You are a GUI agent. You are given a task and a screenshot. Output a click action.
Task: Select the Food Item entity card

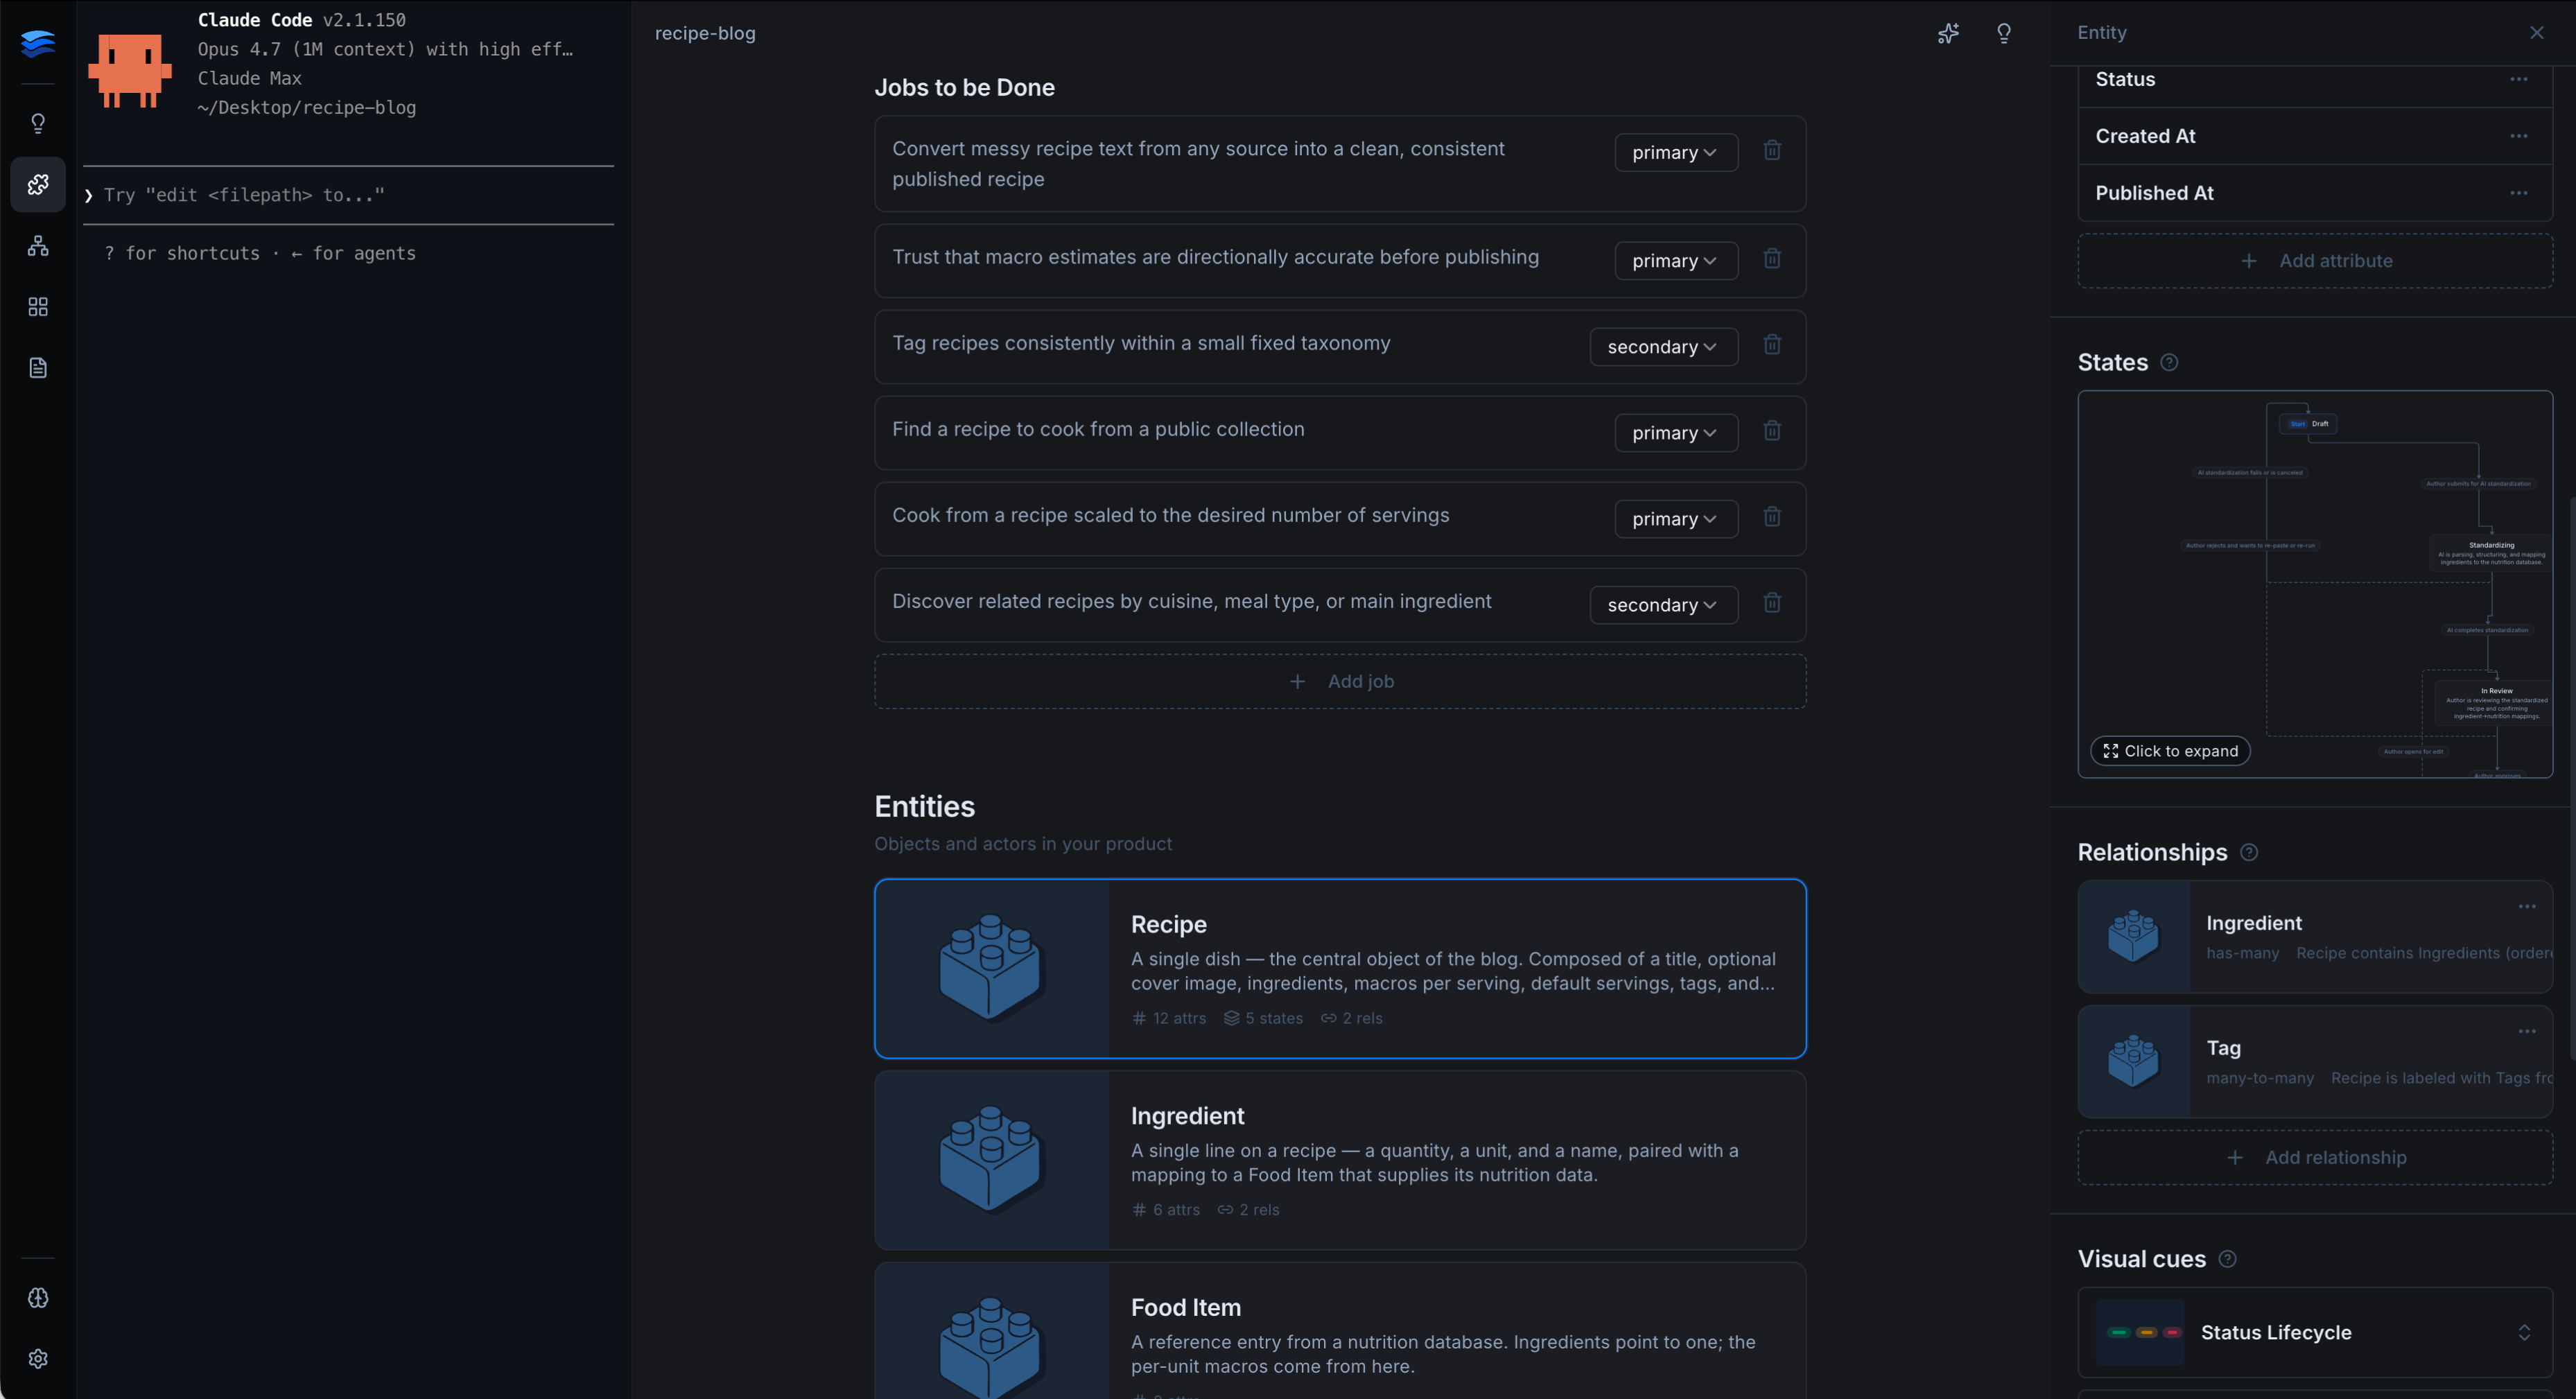[x=1340, y=1331]
